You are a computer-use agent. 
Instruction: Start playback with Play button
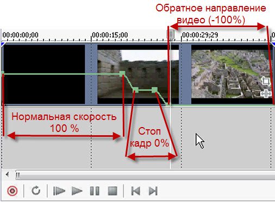[x=77, y=191]
